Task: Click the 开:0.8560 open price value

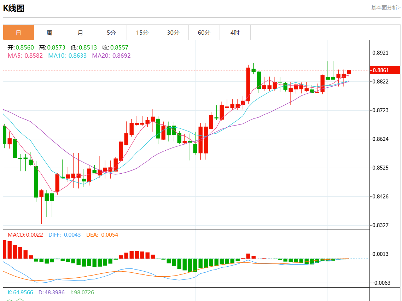Action: [x=21, y=47]
